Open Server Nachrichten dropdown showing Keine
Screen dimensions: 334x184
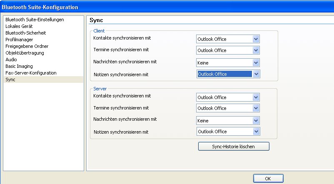228,121
